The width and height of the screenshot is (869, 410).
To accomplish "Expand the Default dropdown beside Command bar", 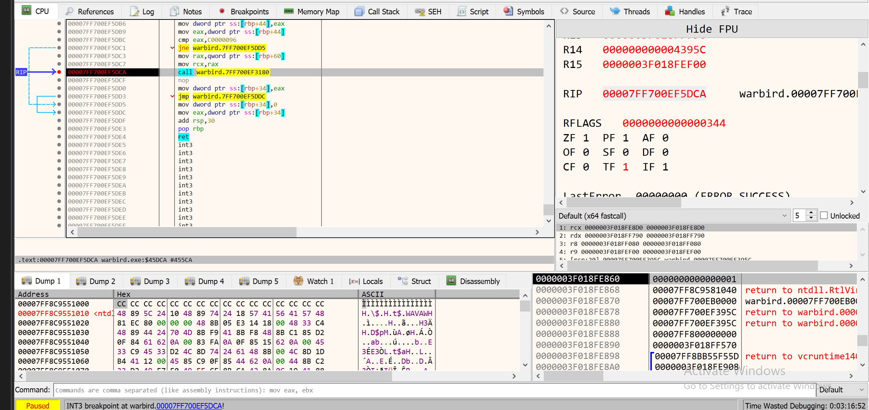I will [x=841, y=390].
